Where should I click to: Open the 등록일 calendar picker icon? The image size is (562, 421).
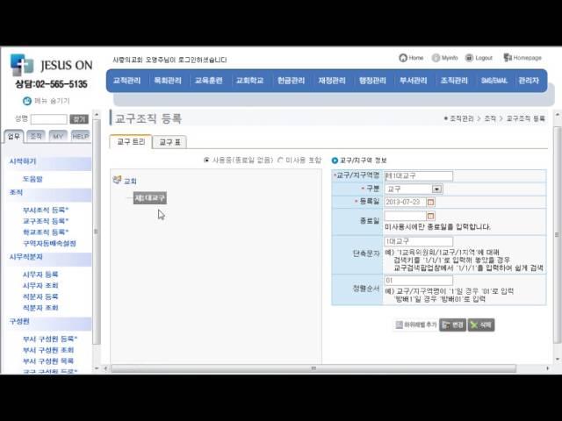point(430,203)
